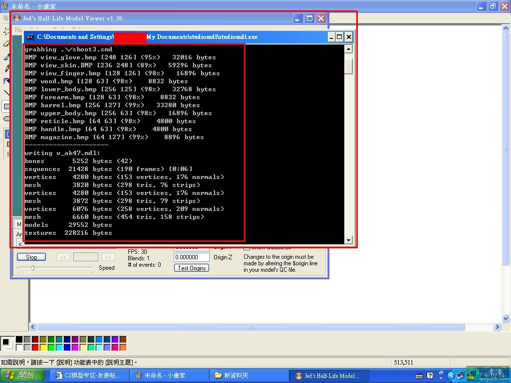Click the 'writing v_ak47.mdl:' console line
The width and height of the screenshot is (511, 383).
62,153
